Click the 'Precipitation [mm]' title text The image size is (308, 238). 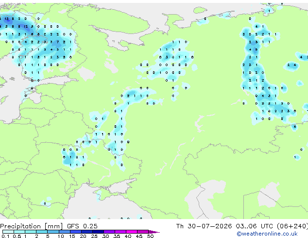[32, 226]
